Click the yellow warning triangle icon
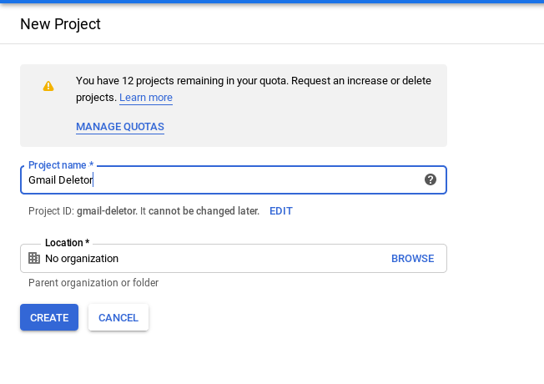The image size is (544, 384). coord(48,86)
